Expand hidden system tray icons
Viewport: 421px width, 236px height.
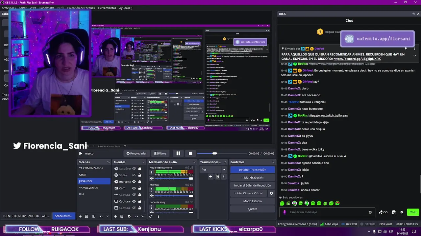pos(369,231)
